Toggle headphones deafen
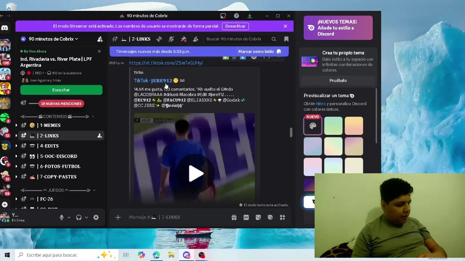Screen dimensions: 465x261 click(x=79, y=217)
